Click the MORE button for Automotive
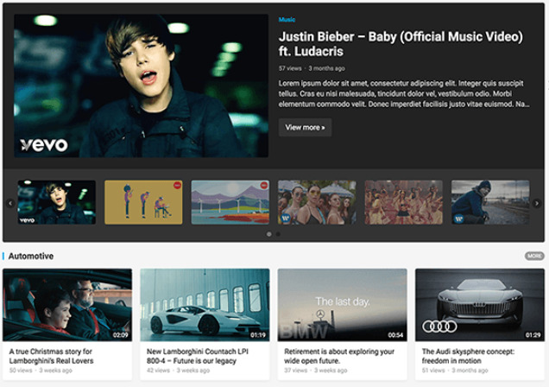549x387 pixels. 534,256
